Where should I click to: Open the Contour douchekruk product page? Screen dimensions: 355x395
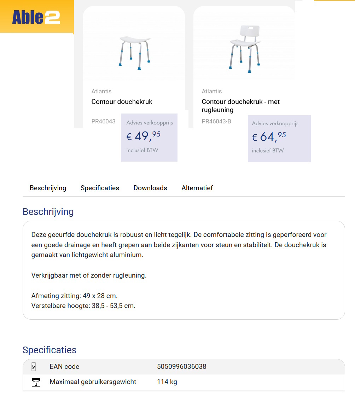point(122,101)
